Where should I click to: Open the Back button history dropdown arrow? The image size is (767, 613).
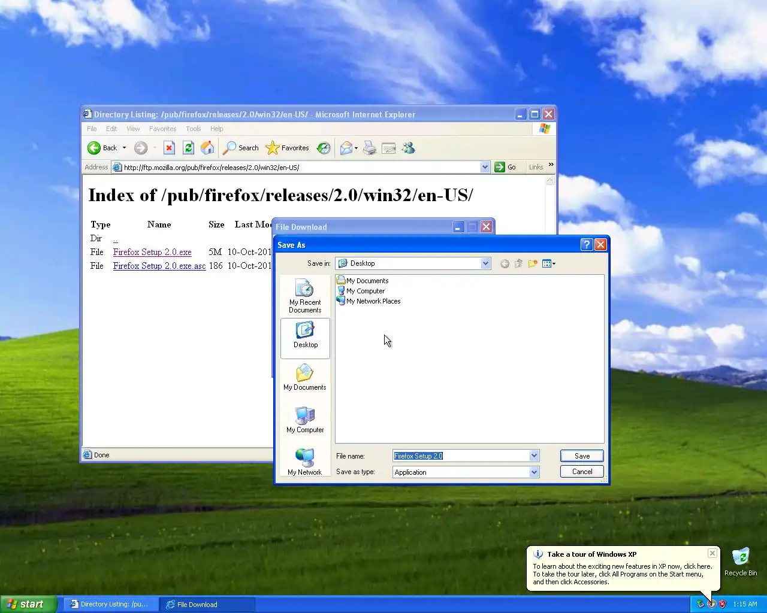[124, 148]
